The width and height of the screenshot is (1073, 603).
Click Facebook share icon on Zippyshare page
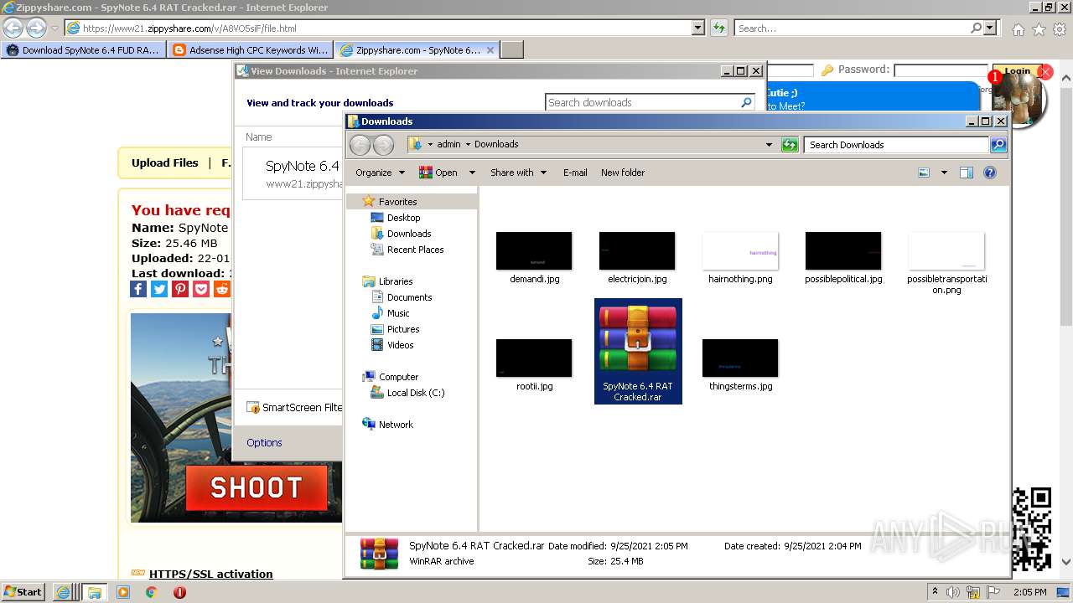pos(138,289)
